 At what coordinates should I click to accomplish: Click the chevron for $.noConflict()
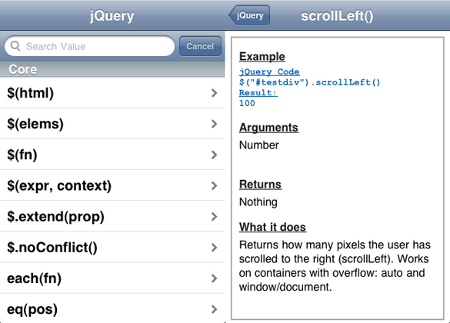(x=214, y=248)
